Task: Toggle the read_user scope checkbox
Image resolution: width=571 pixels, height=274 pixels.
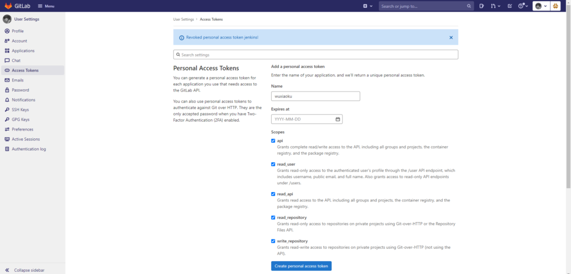Action: [273, 164]
